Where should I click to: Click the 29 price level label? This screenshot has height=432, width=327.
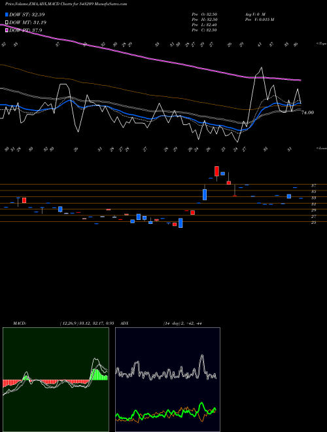313,210
